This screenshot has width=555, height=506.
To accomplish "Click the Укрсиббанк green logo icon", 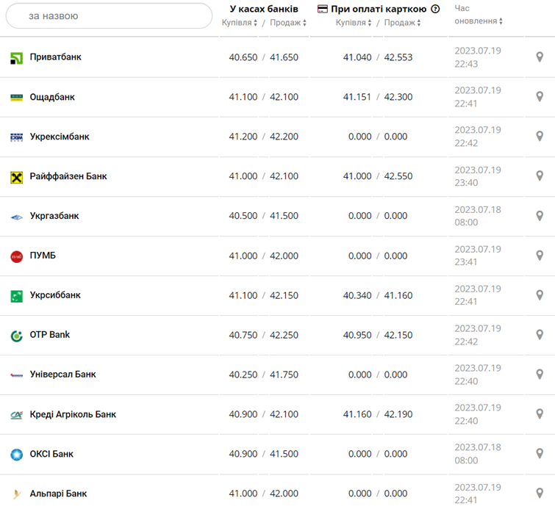I will tap(16, 296).
